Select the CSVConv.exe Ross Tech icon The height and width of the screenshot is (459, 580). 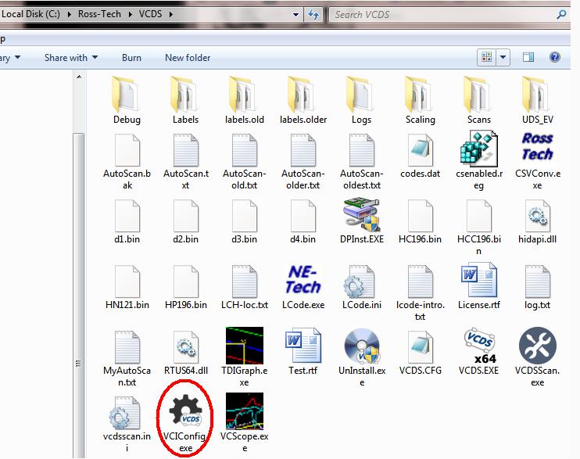point(538,147)
